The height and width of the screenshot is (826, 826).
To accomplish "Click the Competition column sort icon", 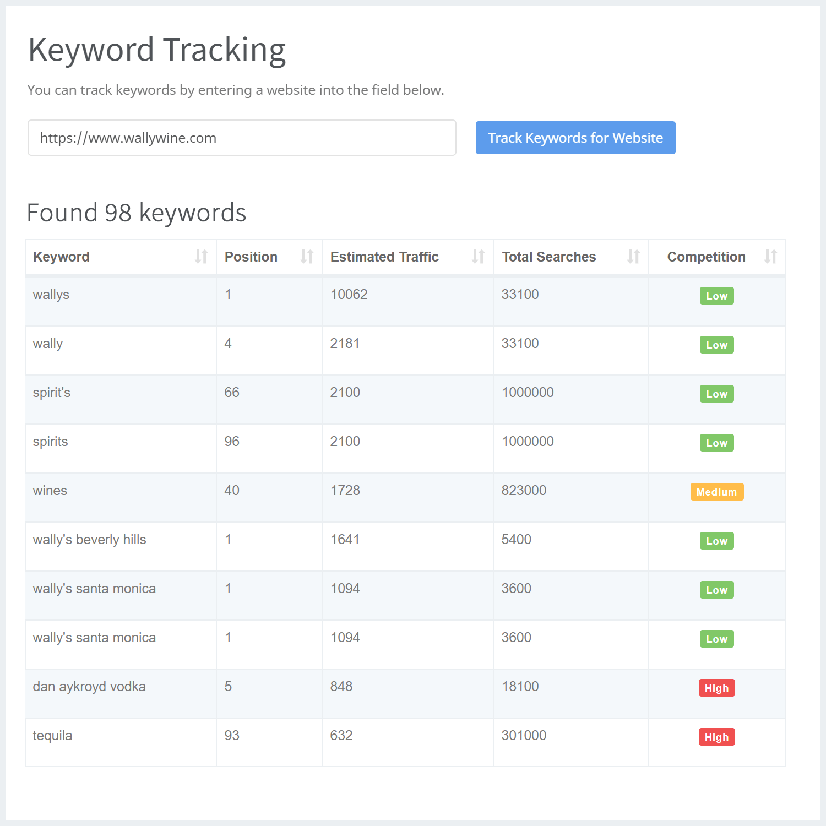I will [x=770, y=257].
